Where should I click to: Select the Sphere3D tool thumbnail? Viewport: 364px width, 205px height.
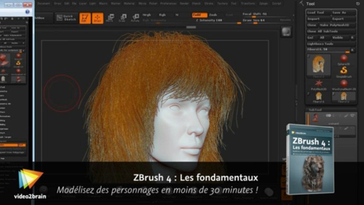click(x=344, y=60)
